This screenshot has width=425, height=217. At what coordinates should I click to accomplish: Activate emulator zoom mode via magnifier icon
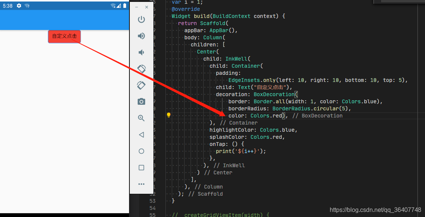point(141,118)
